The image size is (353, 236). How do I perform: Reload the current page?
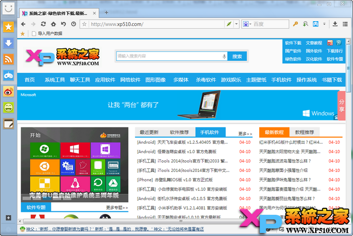(43, 24)
